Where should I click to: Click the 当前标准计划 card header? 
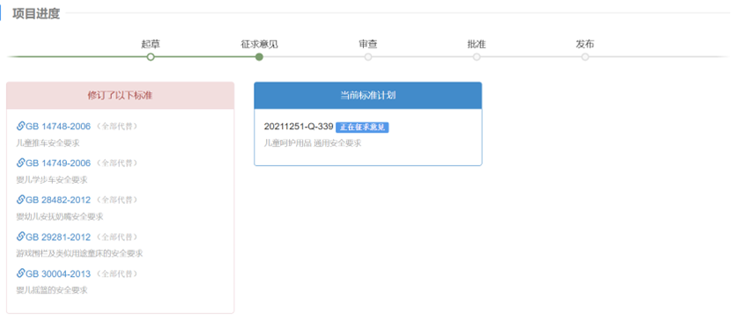point(368,96)
